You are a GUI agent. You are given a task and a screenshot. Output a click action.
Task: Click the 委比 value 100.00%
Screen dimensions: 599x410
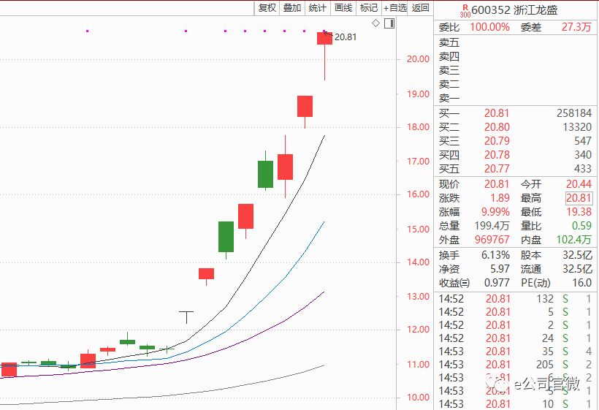pos(489,27)
